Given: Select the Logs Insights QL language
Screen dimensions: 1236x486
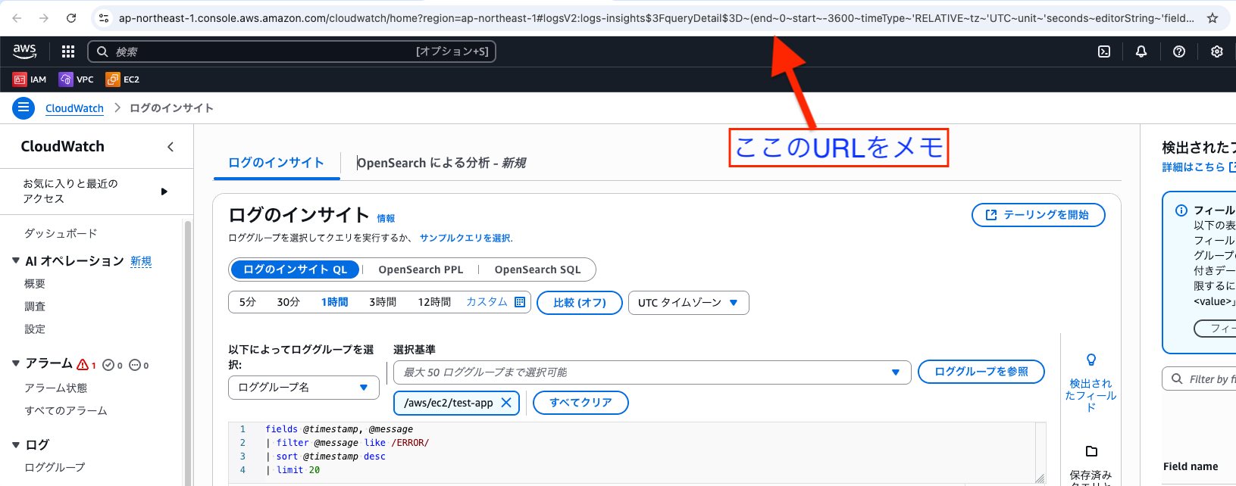Looking at the screenshot, I should [x=295, y=269].
